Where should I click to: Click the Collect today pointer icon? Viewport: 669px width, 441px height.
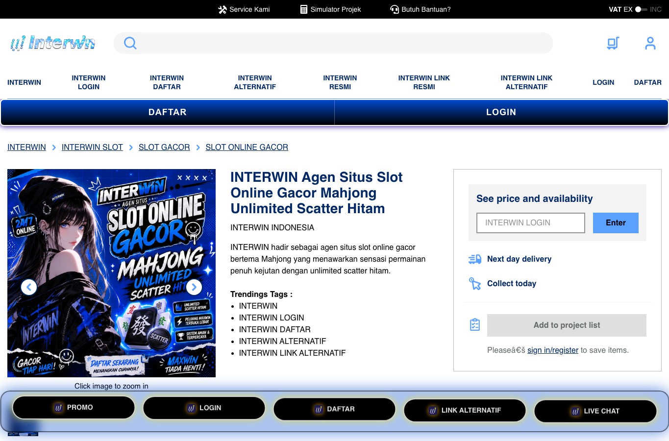475,284
